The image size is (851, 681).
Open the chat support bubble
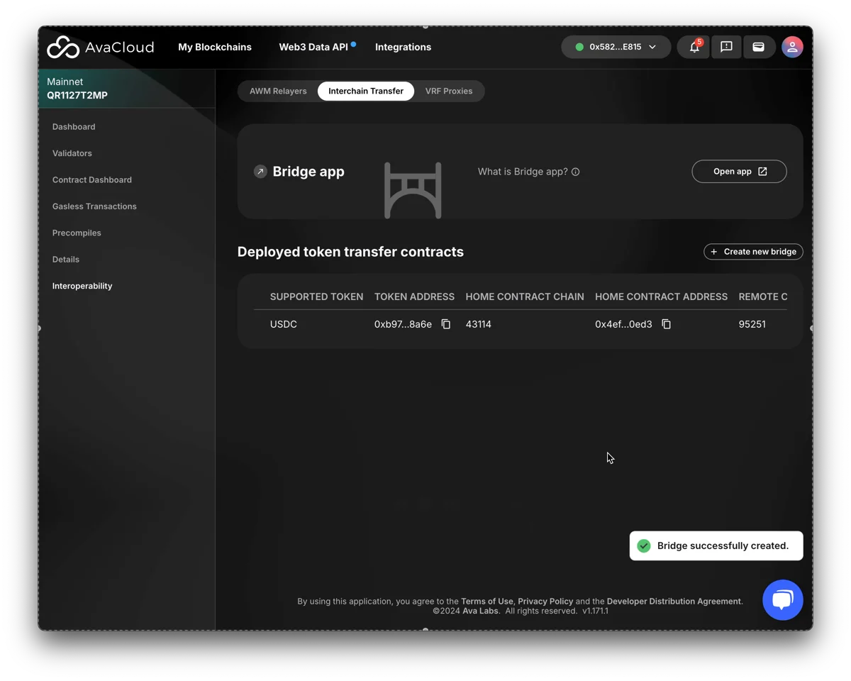click(x=783, y=599)
